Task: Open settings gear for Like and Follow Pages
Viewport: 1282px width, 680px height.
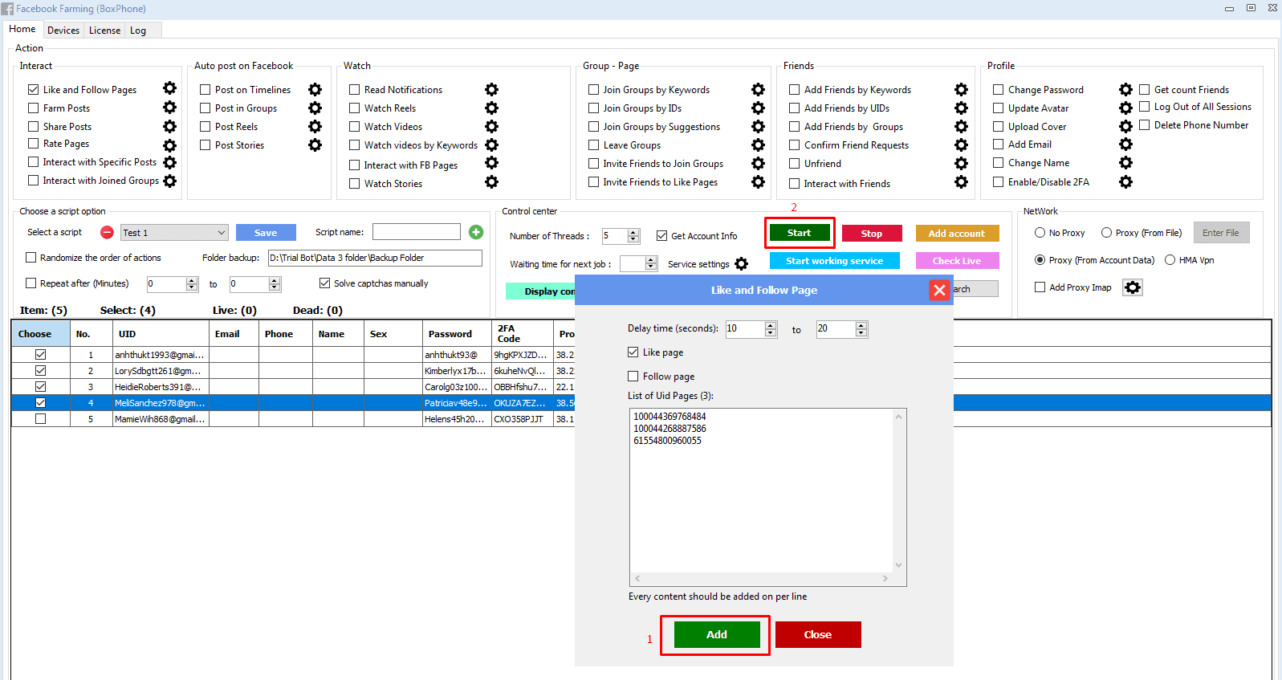Action: point(169,88)
